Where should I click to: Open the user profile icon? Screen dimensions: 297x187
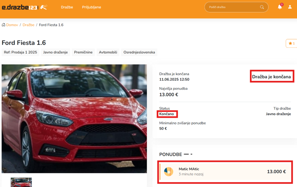click(x=290, y=7)
